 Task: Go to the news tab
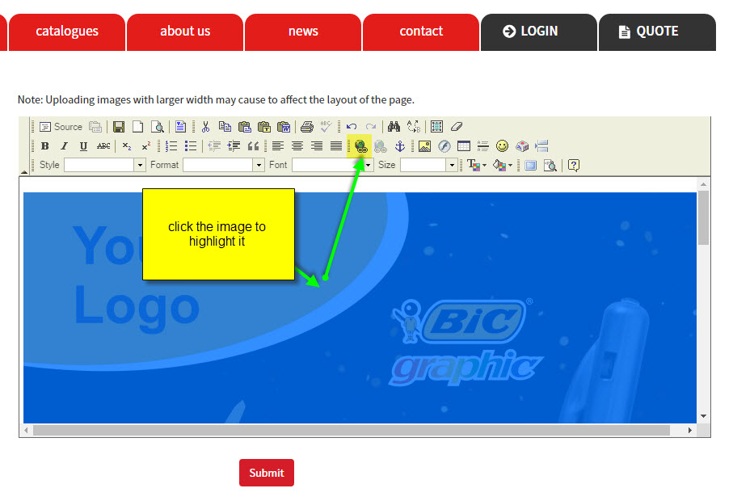303,32
